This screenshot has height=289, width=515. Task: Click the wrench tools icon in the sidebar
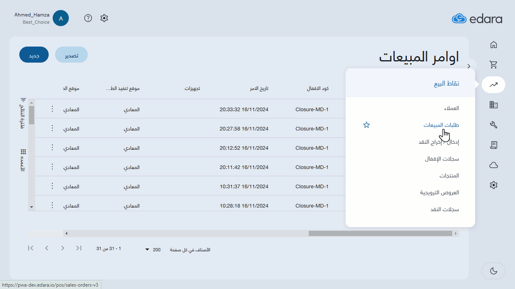click(x=494, y=125)
